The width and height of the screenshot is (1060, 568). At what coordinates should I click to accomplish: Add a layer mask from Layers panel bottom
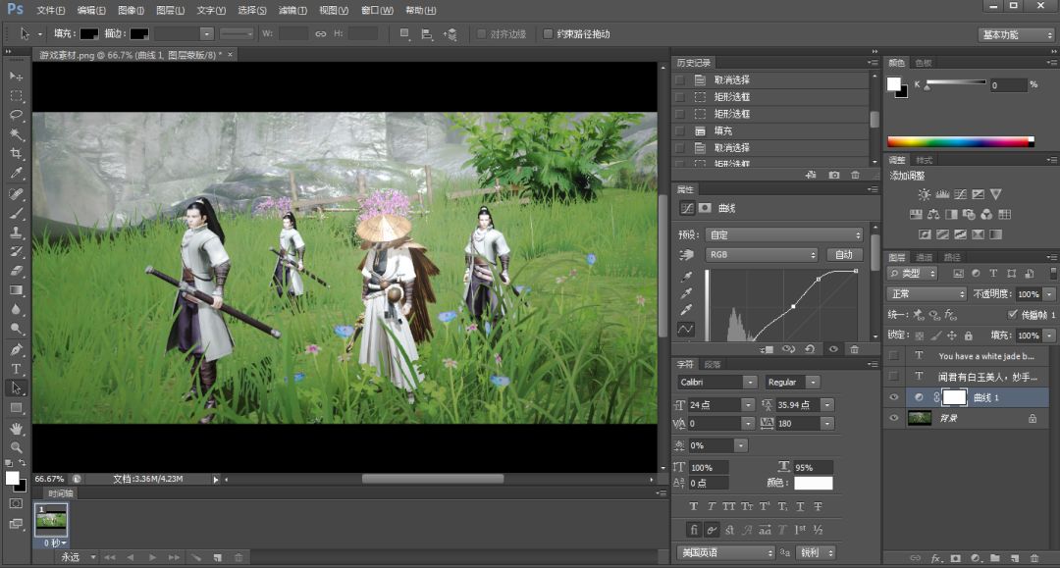[955, 558]
